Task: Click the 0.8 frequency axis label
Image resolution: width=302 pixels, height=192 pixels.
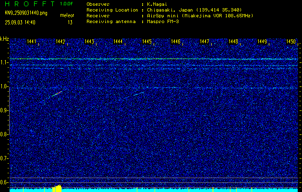Action: 4,134
